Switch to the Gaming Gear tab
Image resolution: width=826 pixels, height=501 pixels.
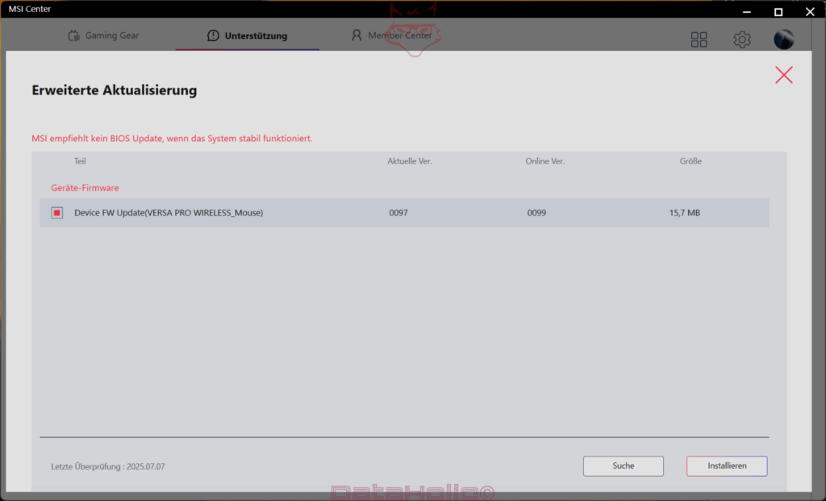pos(104,35)
